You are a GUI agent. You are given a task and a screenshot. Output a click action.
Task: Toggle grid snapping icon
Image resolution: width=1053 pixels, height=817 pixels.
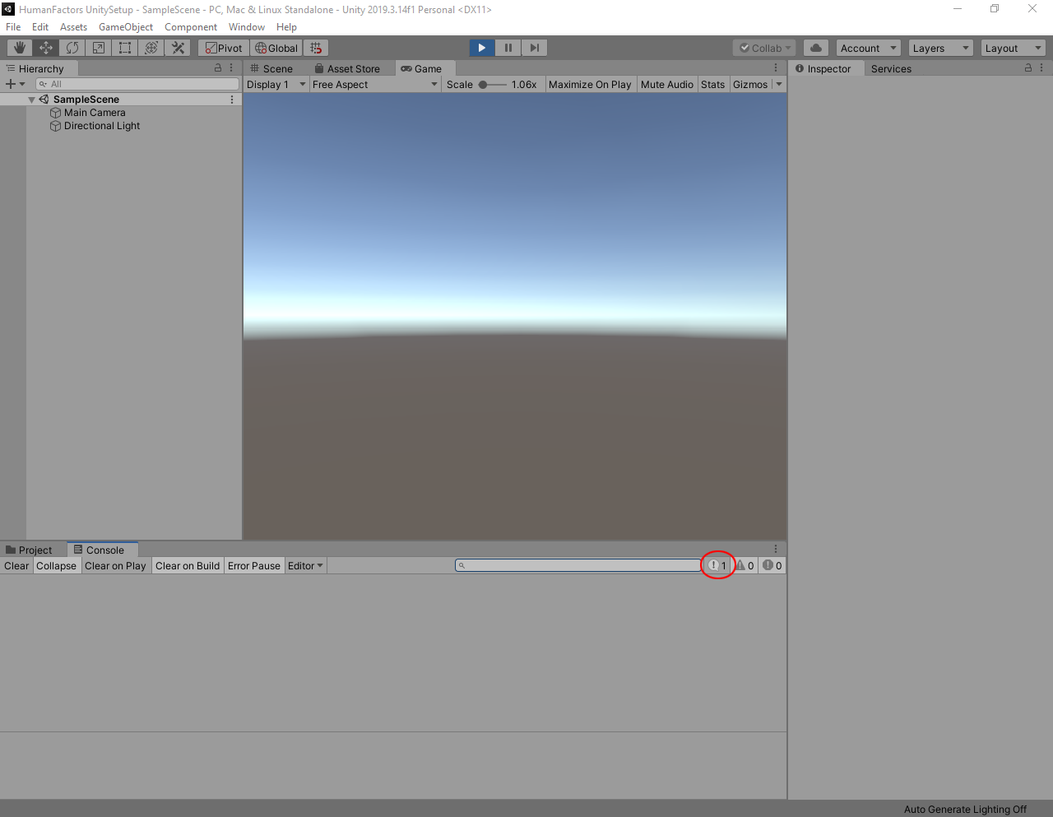316,48
